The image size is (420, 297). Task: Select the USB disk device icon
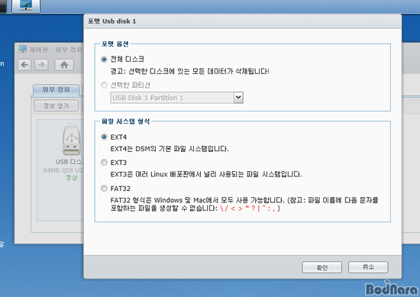(x=71, y=139)
